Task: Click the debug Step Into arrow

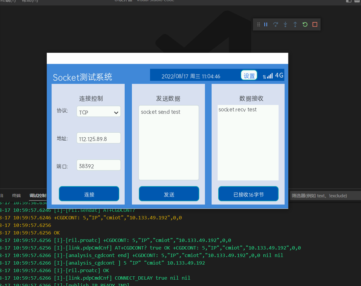Action: tap(285, 24)
